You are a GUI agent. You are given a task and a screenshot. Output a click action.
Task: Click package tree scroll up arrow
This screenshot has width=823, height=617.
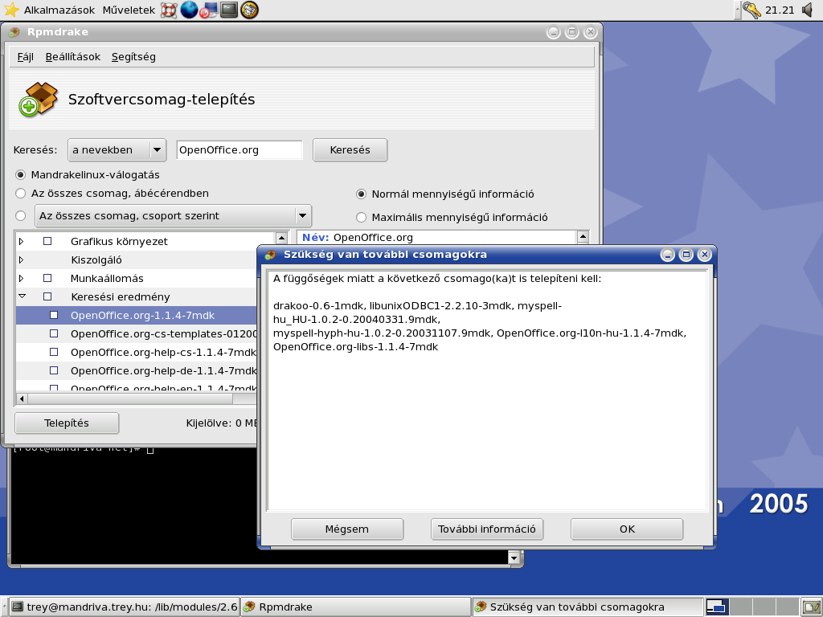point(282,238)
